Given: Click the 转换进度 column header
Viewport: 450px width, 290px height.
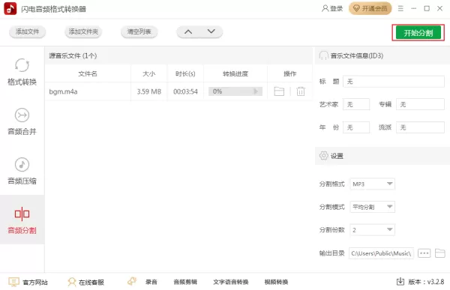Looking at the screenshot, I should click(x=235, y=73).
